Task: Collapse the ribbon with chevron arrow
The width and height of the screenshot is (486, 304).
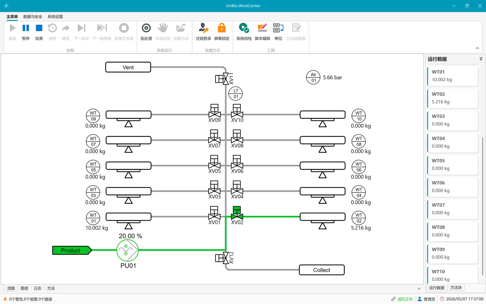Action: [x=477, y=48]
